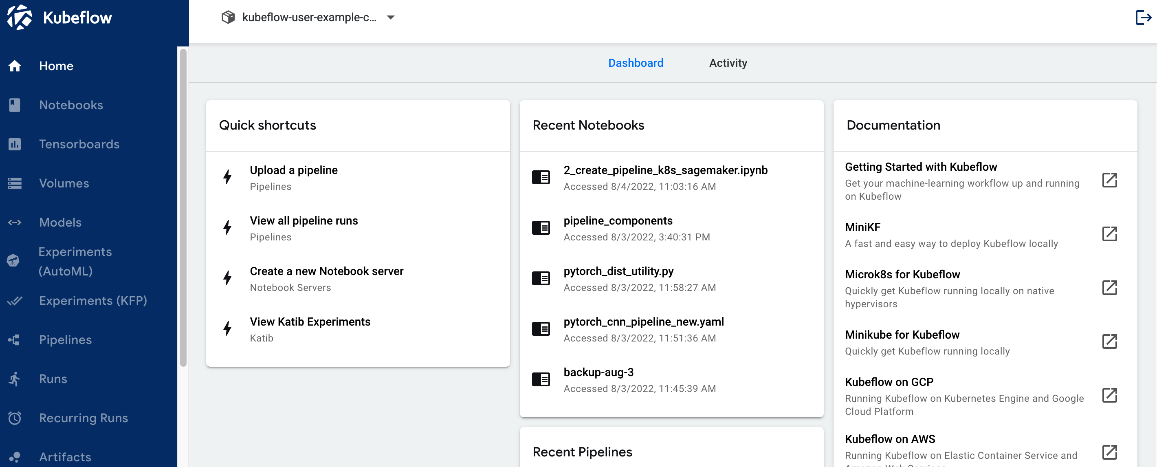Click the Volumes storage icon
Screen dimensions: 1157x467
click(14, 183)
